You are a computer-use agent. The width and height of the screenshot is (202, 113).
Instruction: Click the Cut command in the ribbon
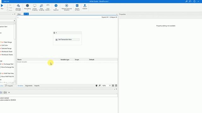point(9,5)
